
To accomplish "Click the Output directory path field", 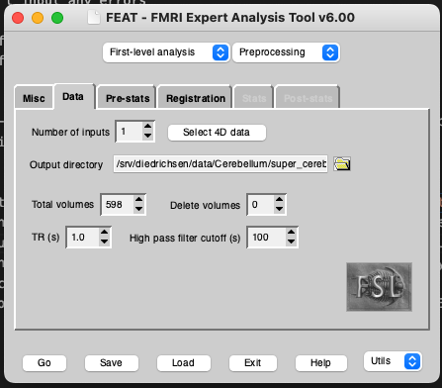I will coord(221,164).
